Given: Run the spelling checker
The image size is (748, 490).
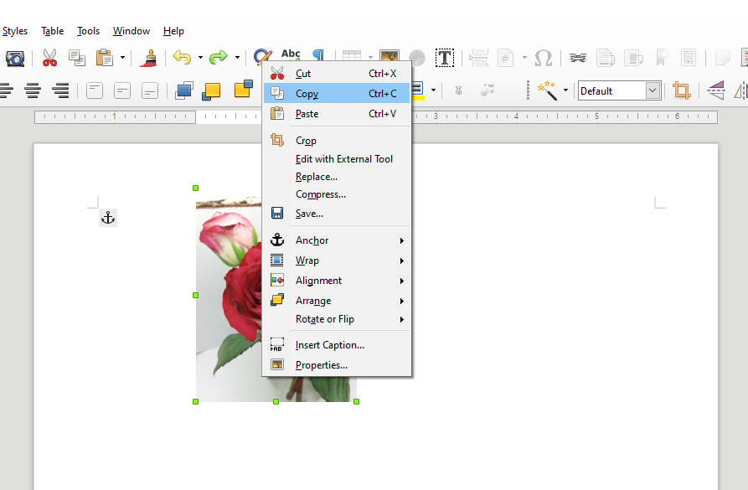Looking at the screenshot, I should tap(291, 57).
